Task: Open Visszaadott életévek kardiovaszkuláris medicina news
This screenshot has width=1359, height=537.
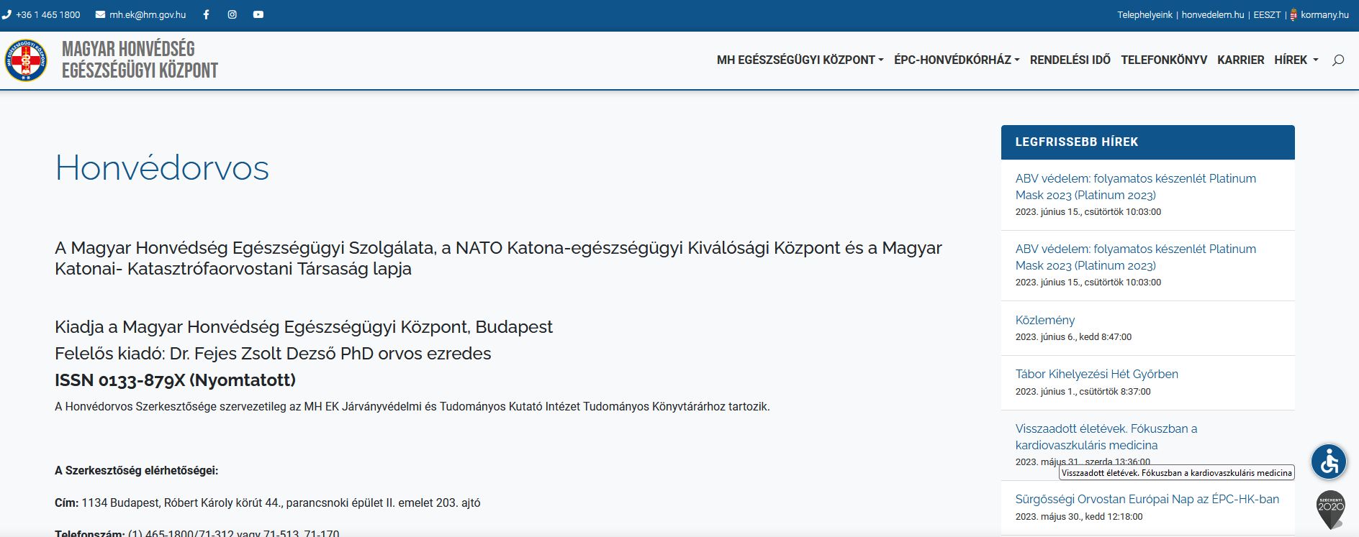Action: point(1106,437)
